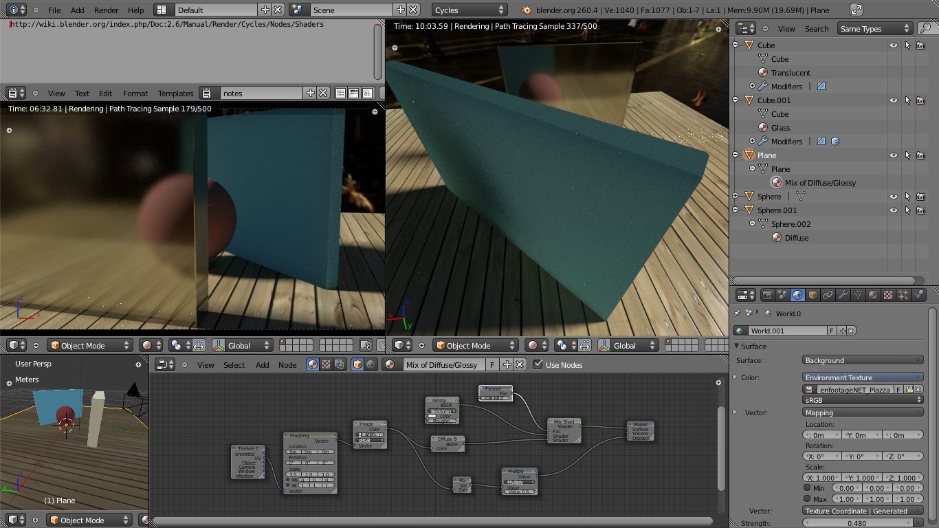This screenshot has height=528, width=939.
Task: Open the Select menu in the node editor
Action: coord(234,365)
